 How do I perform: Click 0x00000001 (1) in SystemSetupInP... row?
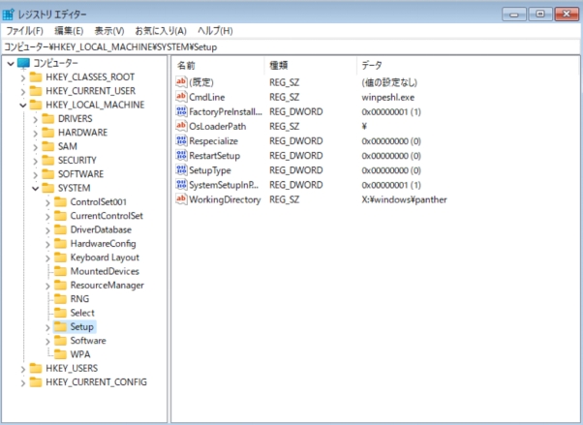click(x=391, y=185)
